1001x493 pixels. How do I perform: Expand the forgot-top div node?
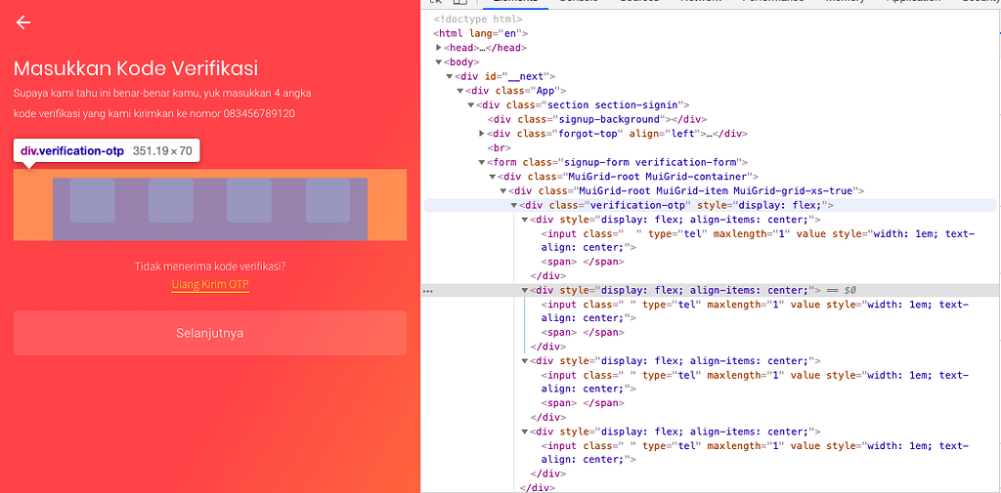(482, 134)
